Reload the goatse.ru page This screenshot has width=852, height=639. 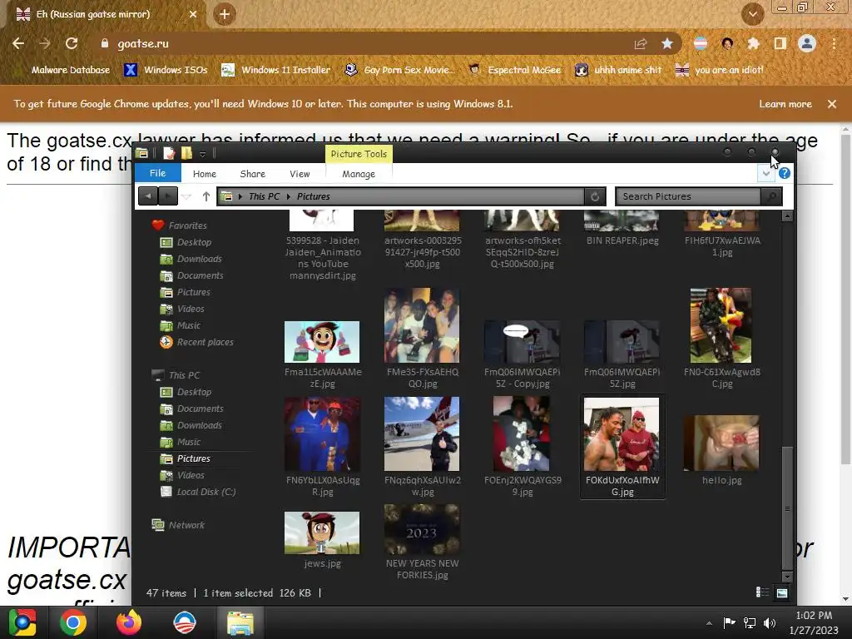tap(72, 43)
